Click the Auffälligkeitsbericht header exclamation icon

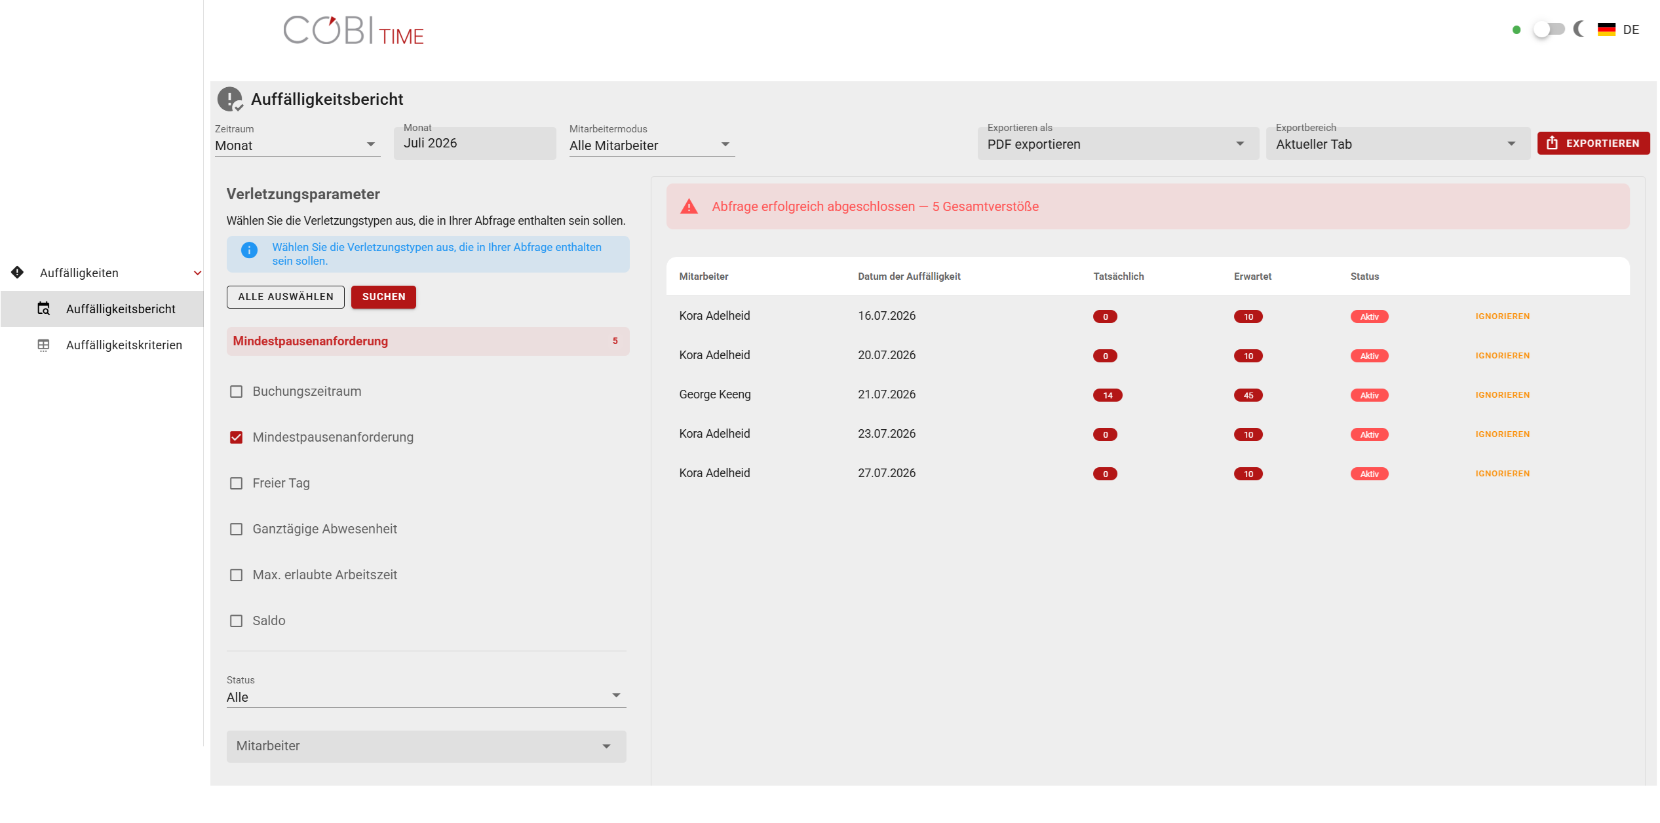point(230,100)
